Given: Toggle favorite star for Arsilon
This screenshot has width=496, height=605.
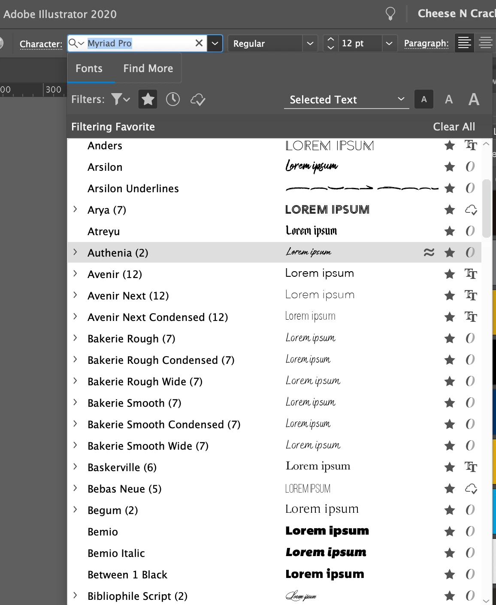Looking at the screenshot, I should tap(450, 167).
